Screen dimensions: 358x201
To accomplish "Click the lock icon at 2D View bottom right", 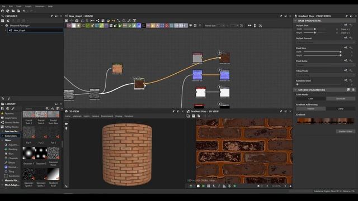I will 290,186.
